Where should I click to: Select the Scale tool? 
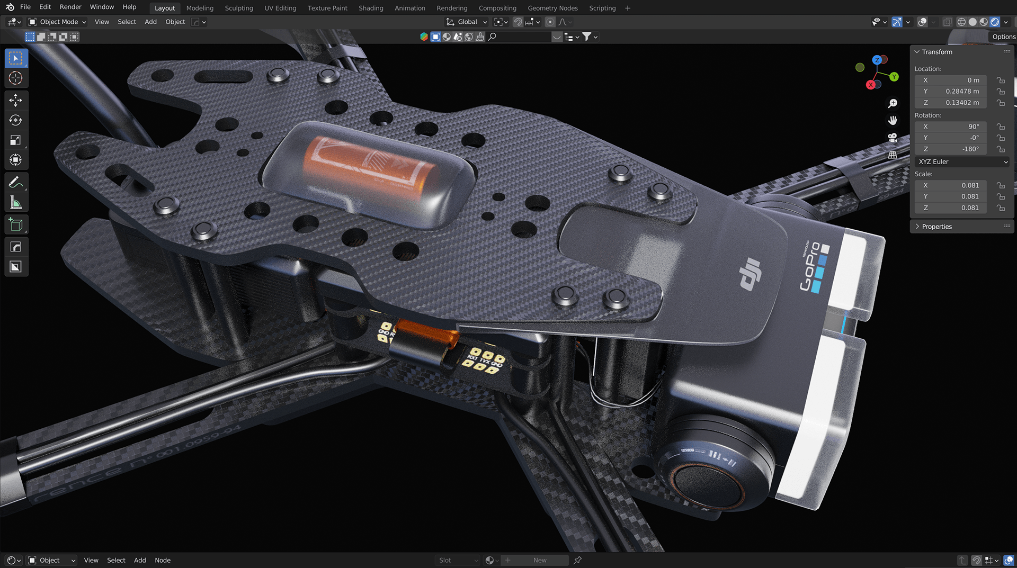(15, 140)
